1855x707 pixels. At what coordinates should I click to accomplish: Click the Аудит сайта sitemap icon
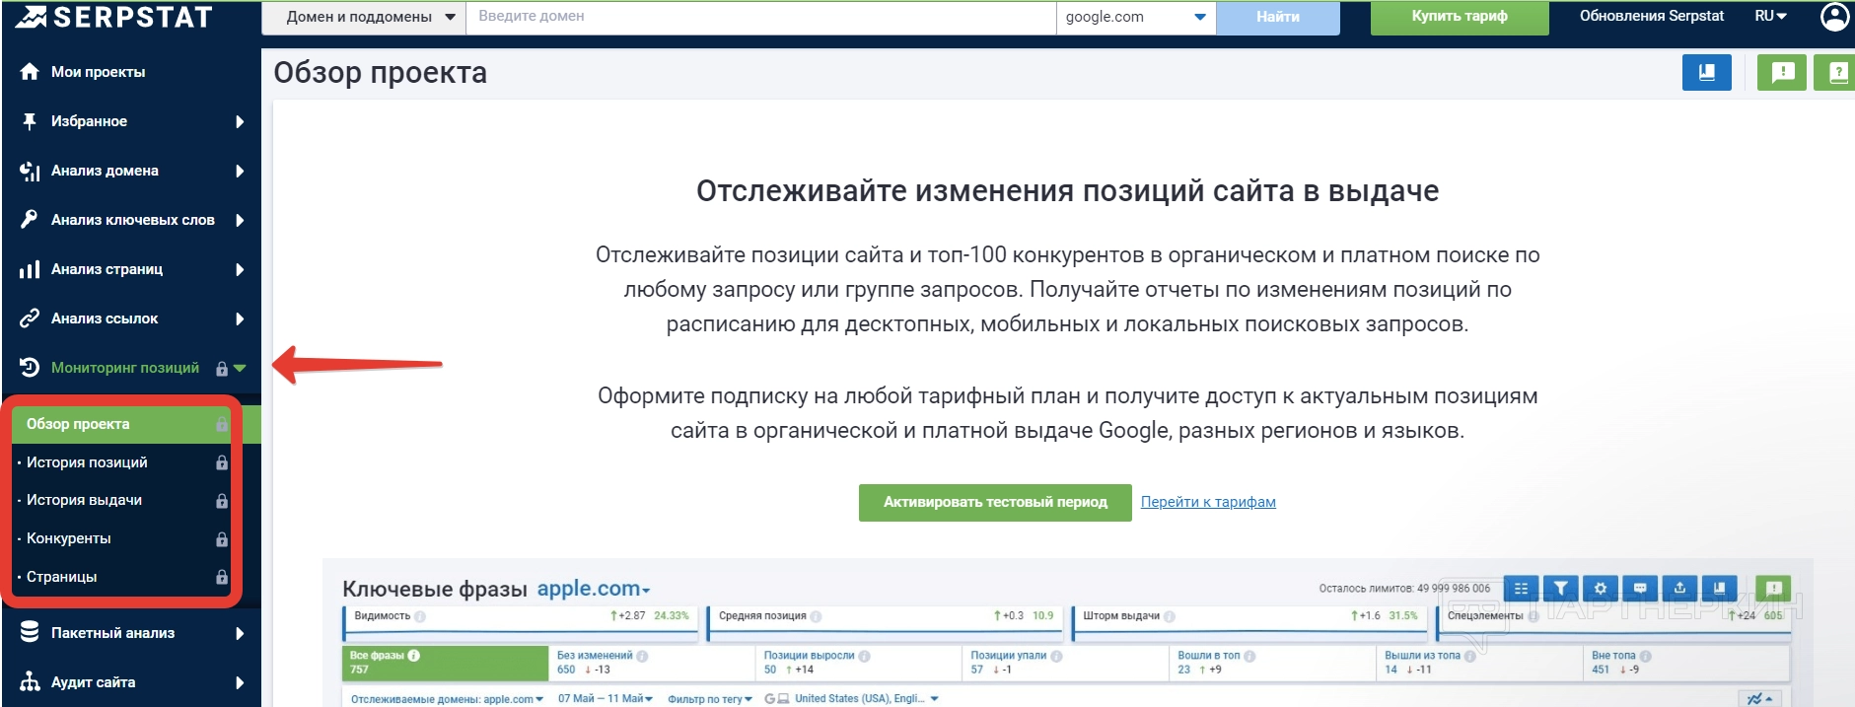pyautogui.click(x=30, y=681)
